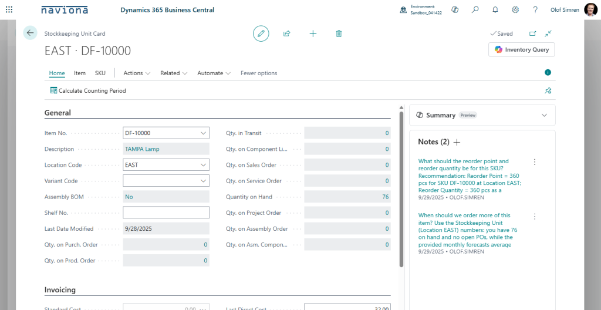Expand the Summary panel chevron
Screen dimensions: 601x310
coord(544,115)
